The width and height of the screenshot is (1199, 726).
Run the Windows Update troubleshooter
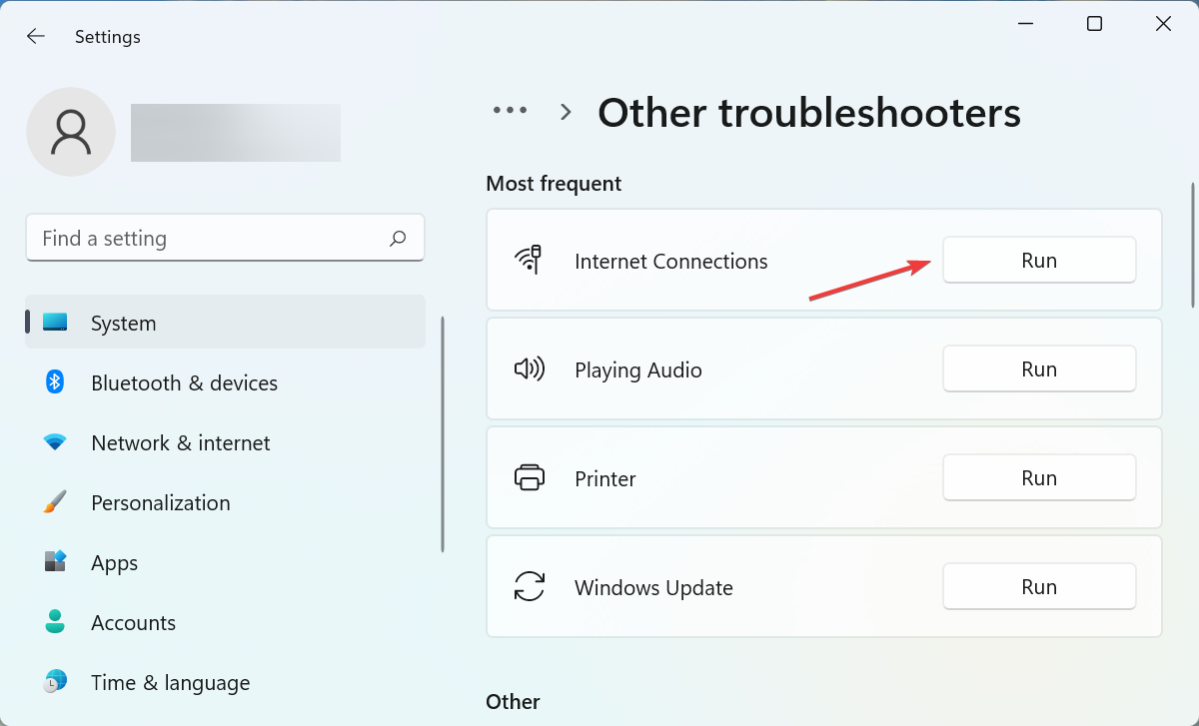click(1039, 586)
